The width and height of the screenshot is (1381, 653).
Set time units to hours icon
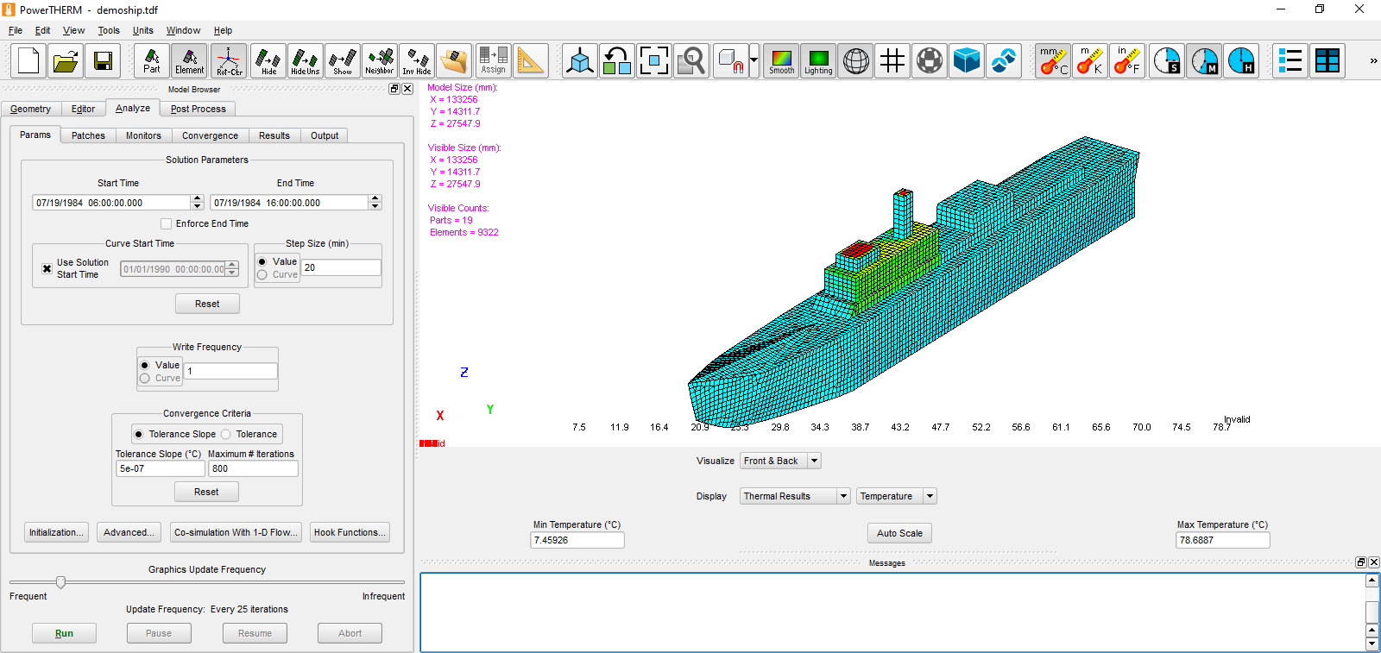pos(1241,61)
